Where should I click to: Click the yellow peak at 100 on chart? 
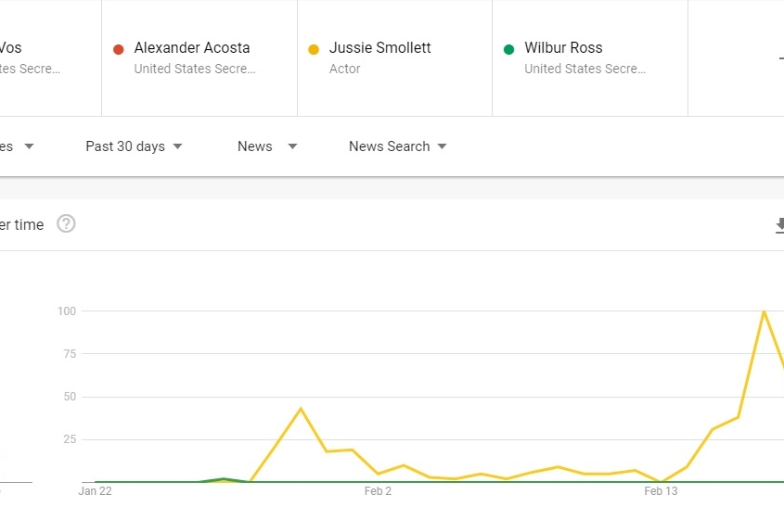[764, 311]
